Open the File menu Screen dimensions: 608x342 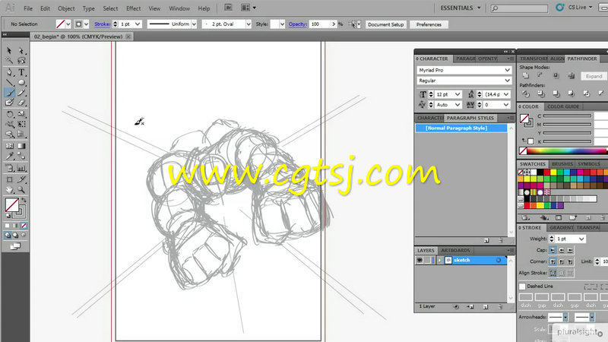pyautogui.click(x=28, y=8)
